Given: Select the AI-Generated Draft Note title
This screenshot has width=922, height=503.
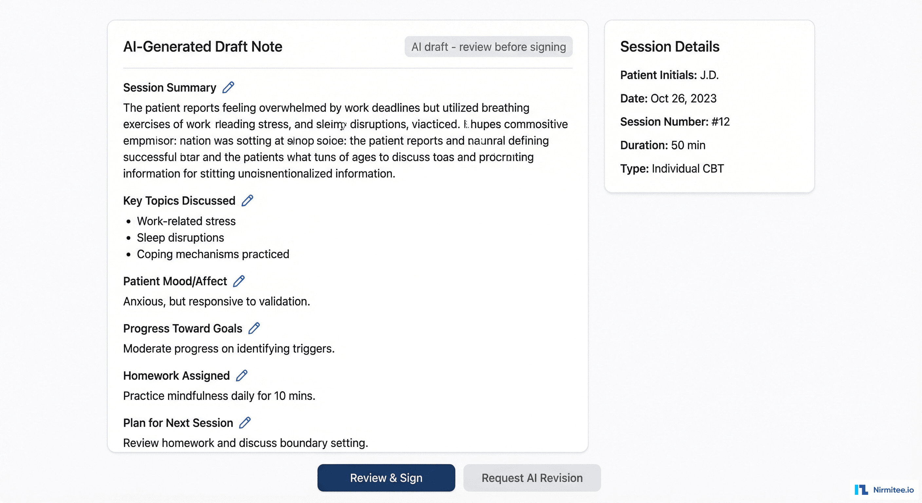Looking at the screenshot, I should pyautogui.click(x=203, y=46).
